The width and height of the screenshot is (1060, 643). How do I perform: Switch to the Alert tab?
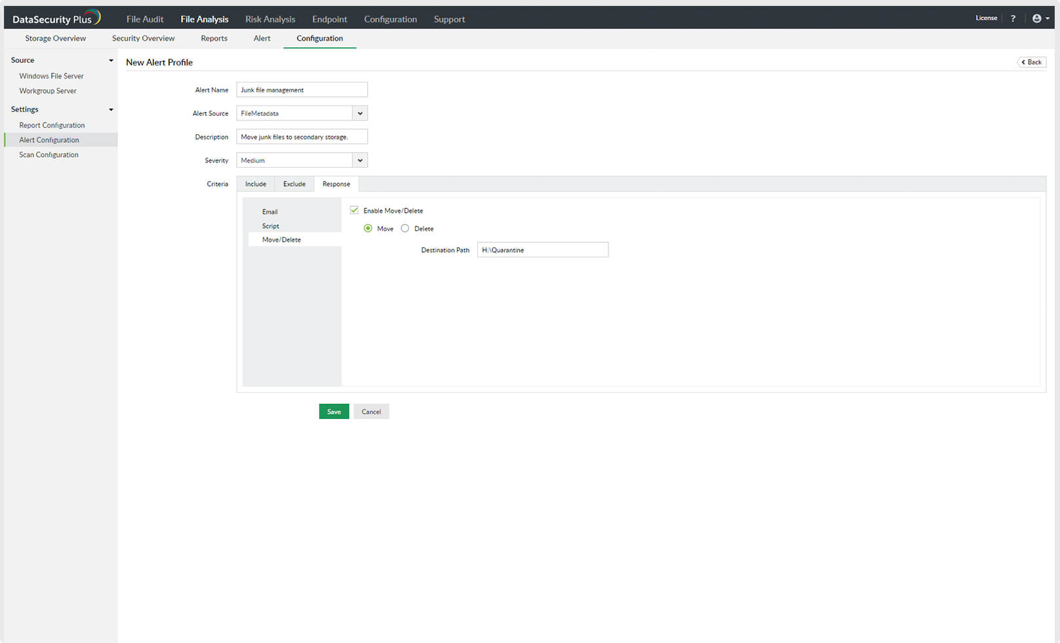[262, 38]
